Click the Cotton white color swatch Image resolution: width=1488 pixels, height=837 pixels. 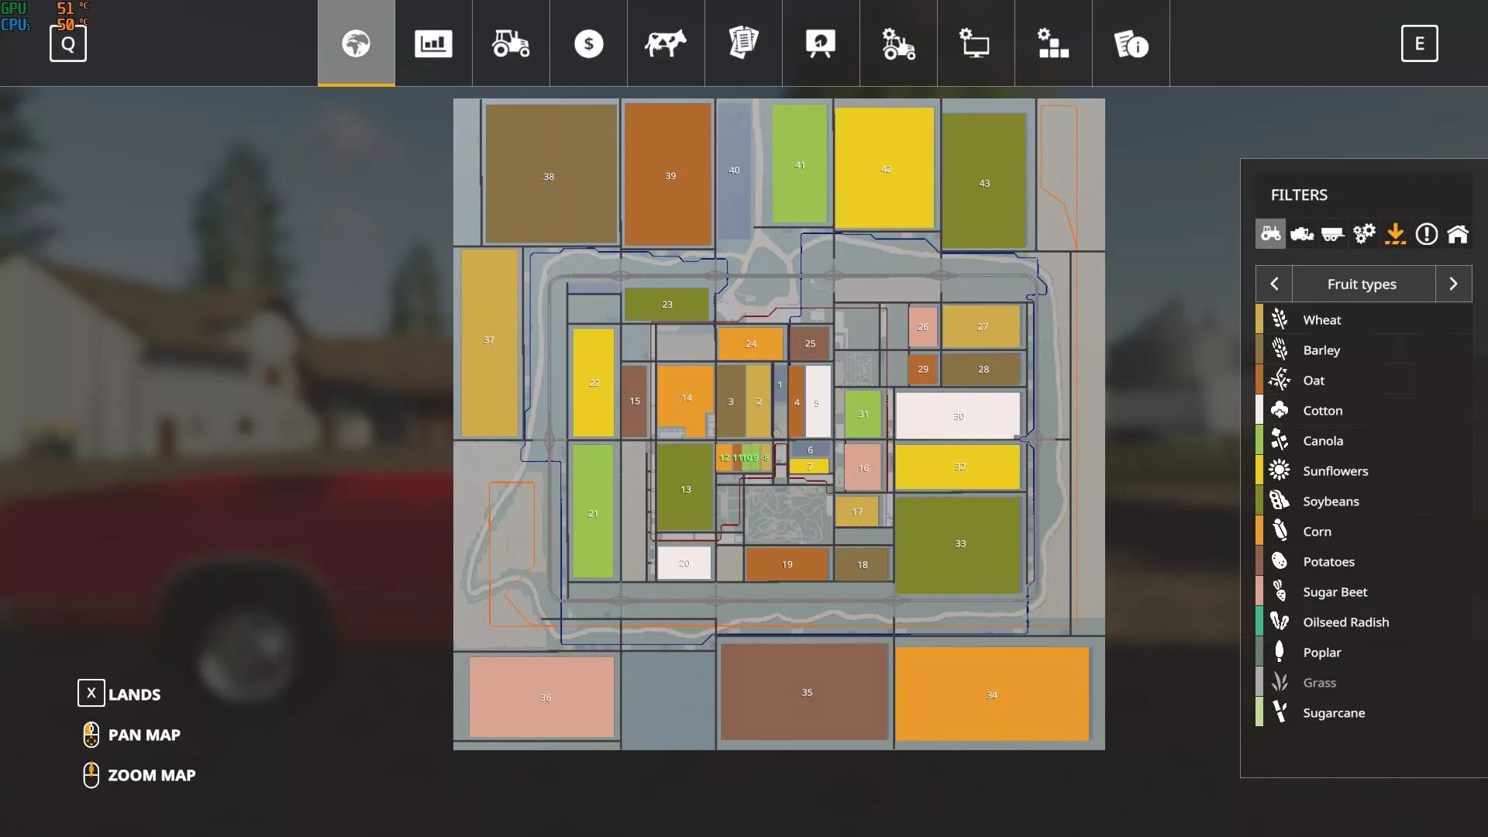click(x=1259, y=410)
